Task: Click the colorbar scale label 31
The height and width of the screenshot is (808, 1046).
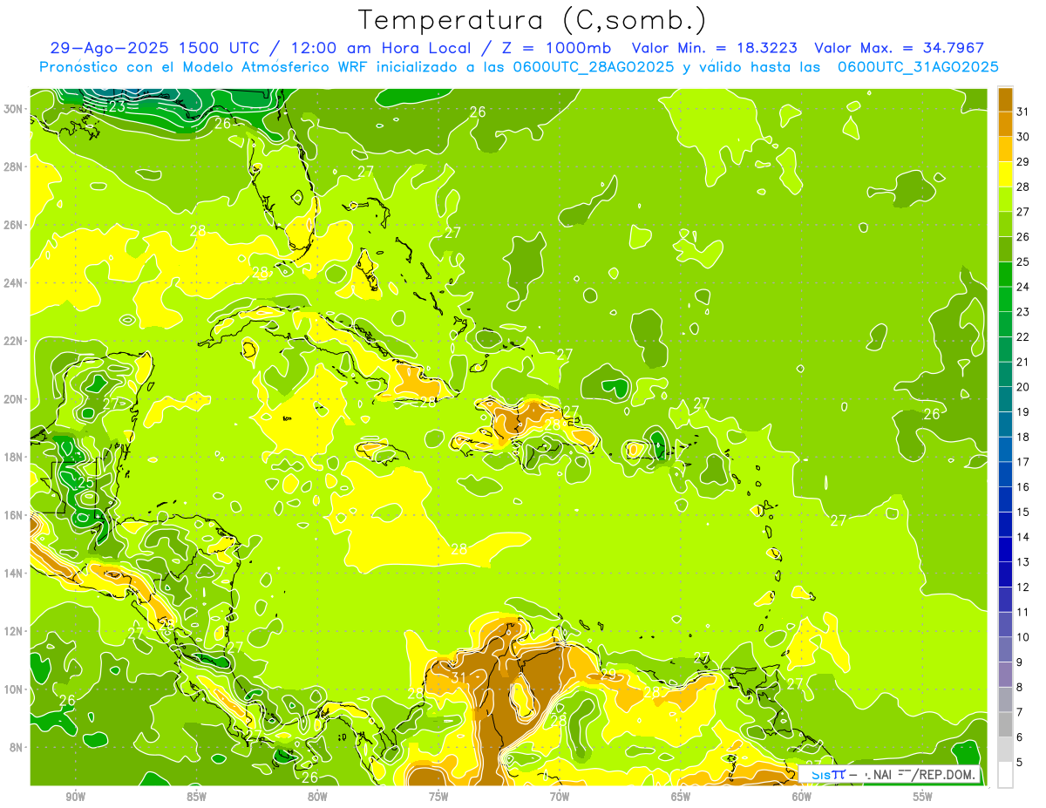Action: pos(1022,111)
